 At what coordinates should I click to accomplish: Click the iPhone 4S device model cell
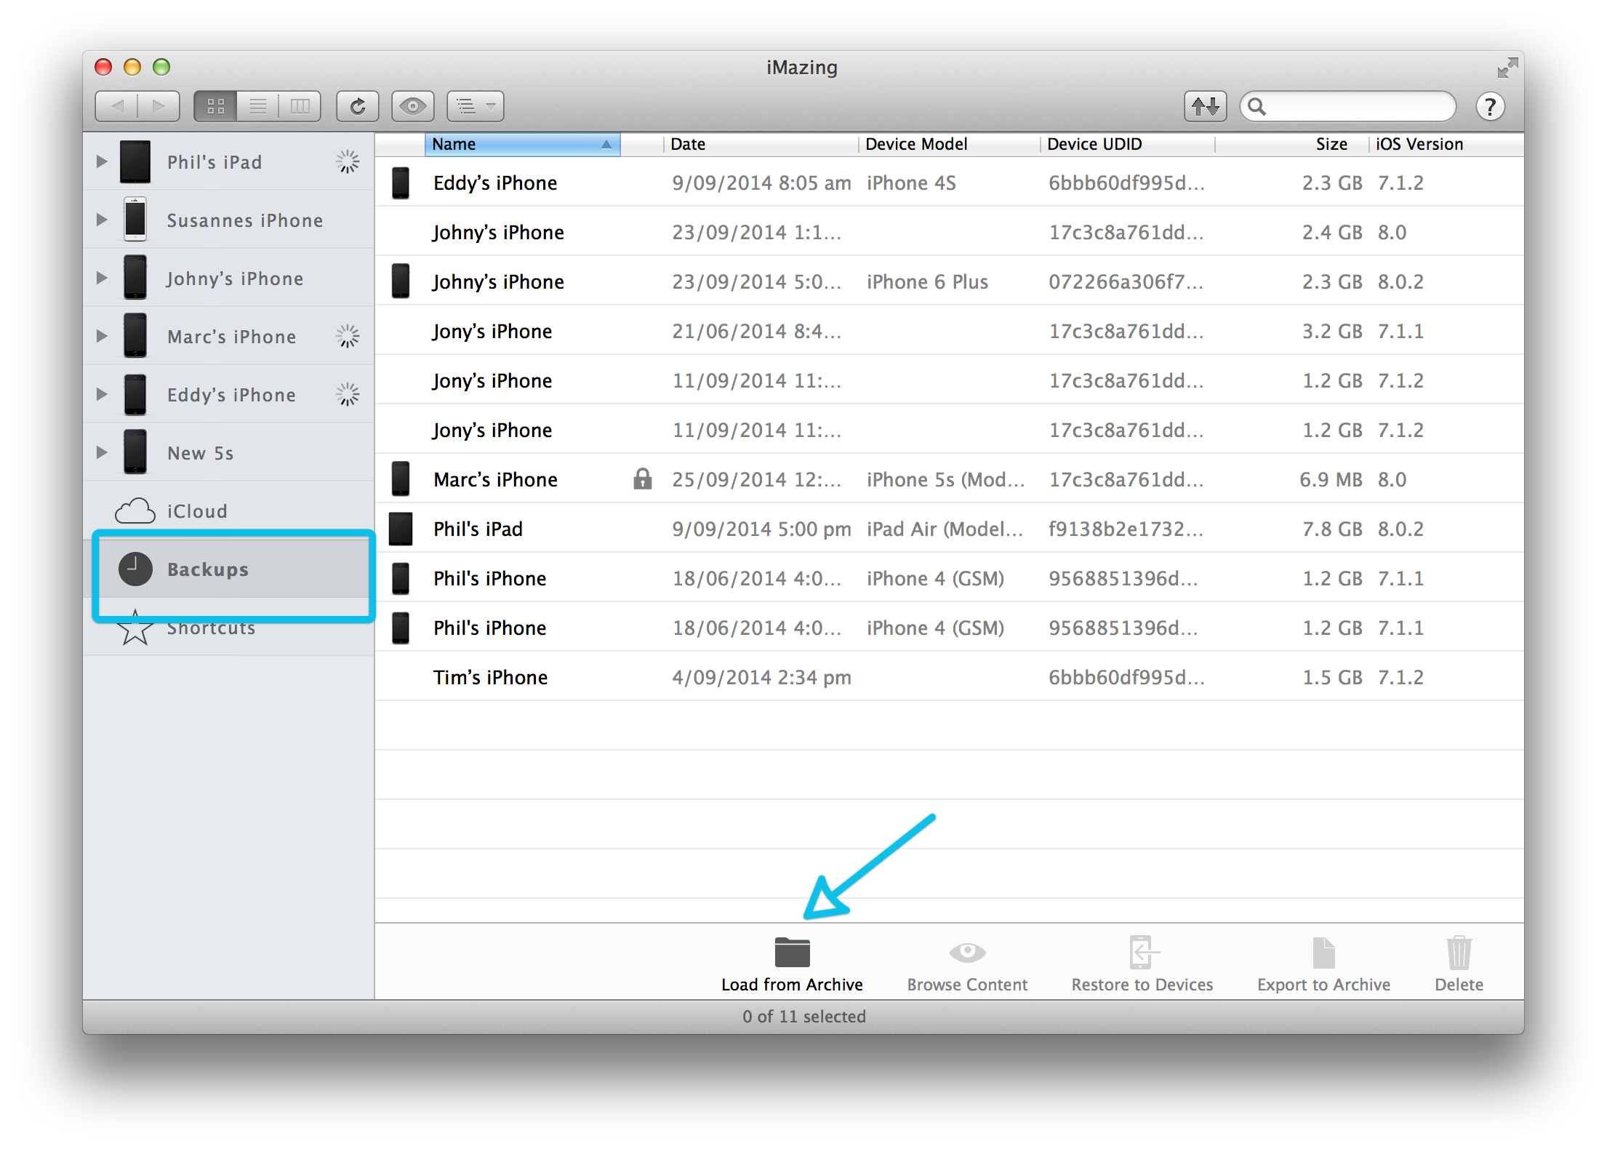pyautogui.click(x=911, y=183)
